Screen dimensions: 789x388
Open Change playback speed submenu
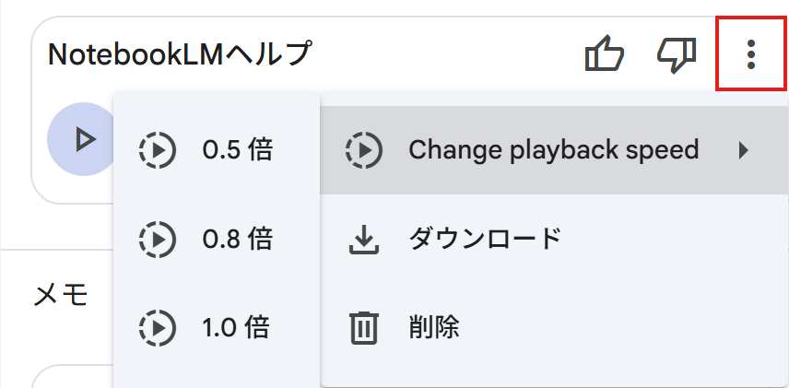tap(554, 150)
